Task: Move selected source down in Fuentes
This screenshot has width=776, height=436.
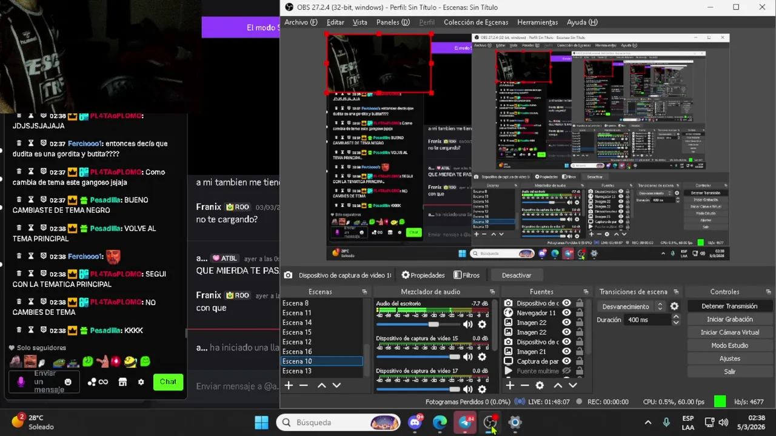Action: (572, 385)
